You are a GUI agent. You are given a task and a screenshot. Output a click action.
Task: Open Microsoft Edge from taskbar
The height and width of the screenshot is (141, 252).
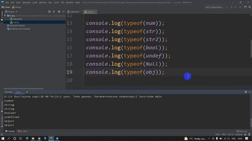click(x=27, y=139)
